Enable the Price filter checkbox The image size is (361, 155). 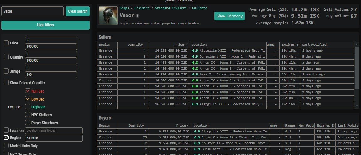6,43
